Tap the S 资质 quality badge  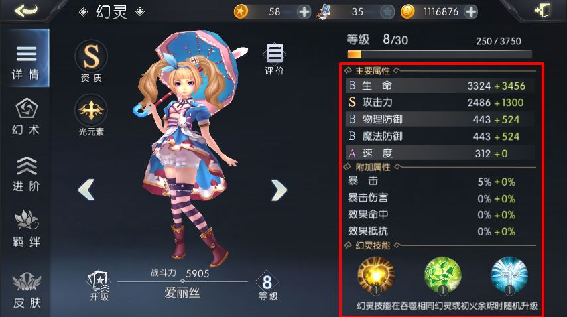pos(91,61)
